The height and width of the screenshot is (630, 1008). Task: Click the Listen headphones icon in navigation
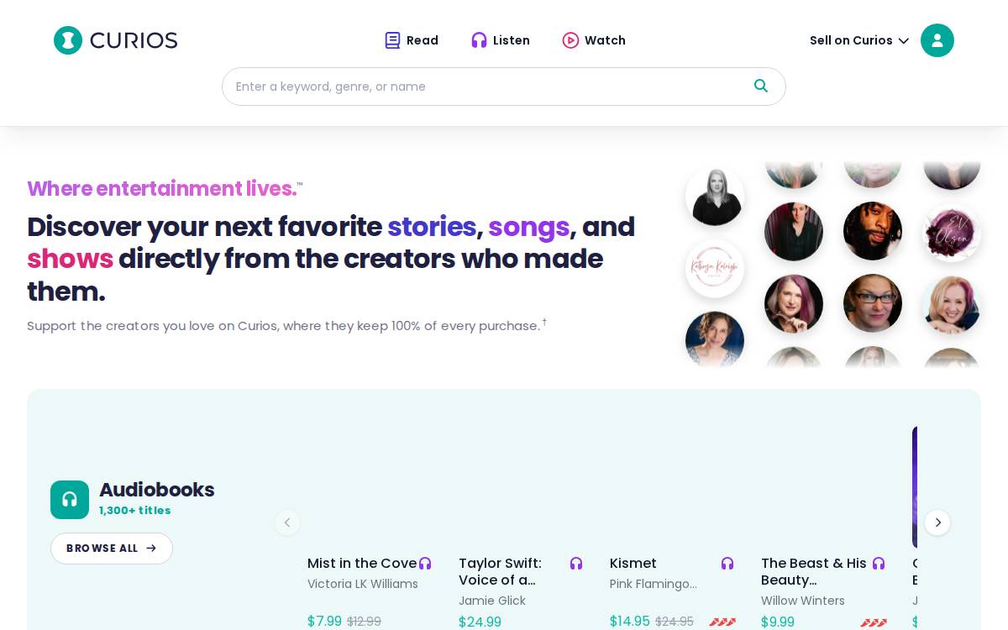tap(479, 40)
